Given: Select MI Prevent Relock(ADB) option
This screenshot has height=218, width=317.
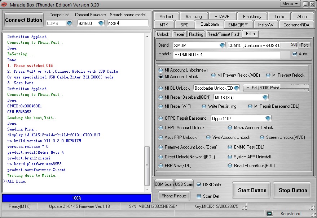Looking at the screenshot, I should click(x=213, y=75).
